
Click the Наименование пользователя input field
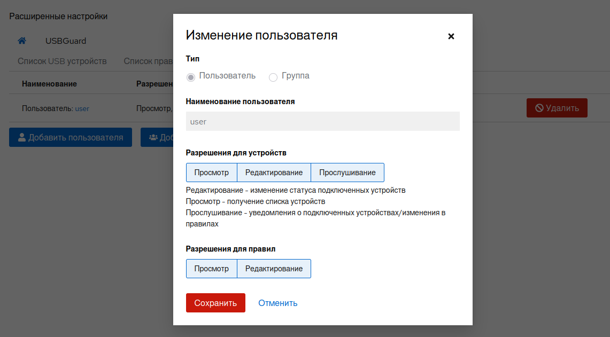pos(322,121)
